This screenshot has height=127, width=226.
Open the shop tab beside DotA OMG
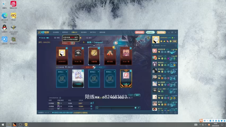(x=57, y=38)
